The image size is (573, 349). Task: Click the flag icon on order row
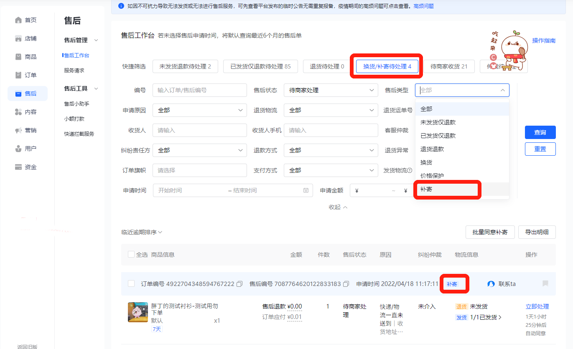pos(545,283)
